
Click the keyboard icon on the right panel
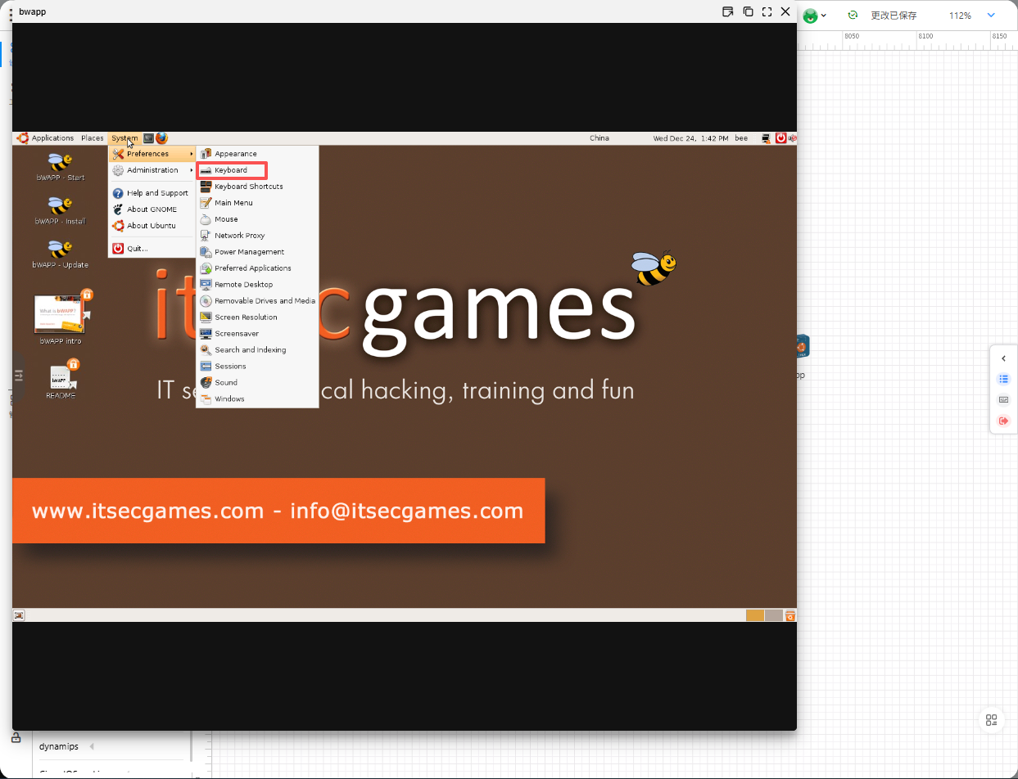[1004, 400]
